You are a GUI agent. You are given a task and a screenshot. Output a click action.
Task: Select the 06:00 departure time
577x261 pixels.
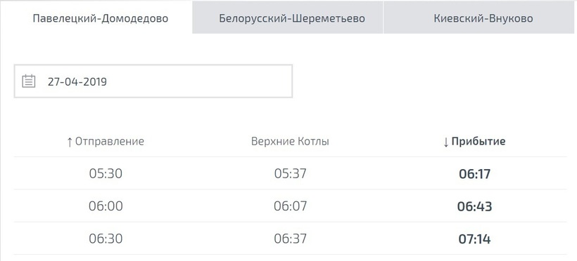pos(106,206)
